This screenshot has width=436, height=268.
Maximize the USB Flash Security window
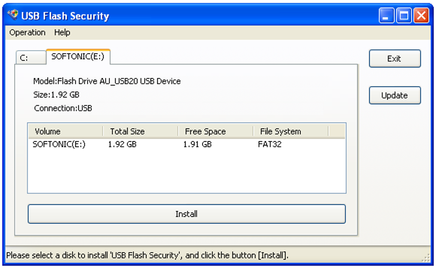pyautogui.click(x=404, y=16)
